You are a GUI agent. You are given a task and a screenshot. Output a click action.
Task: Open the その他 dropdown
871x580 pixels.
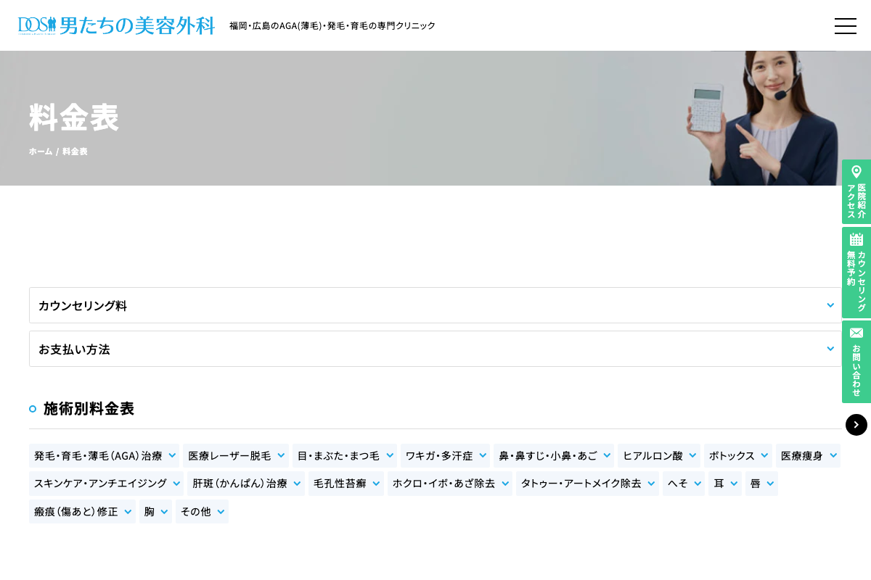point(202,511)
